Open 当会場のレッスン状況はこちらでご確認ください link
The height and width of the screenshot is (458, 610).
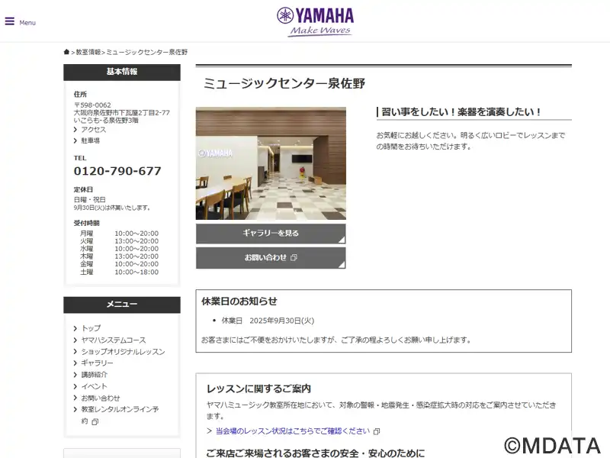click(x=293, y=431)
